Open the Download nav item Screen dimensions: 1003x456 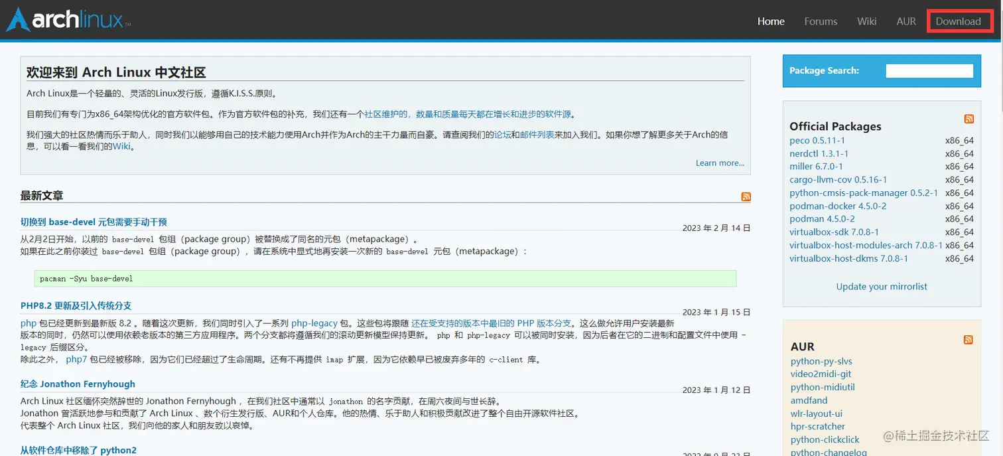pos(958,21)
